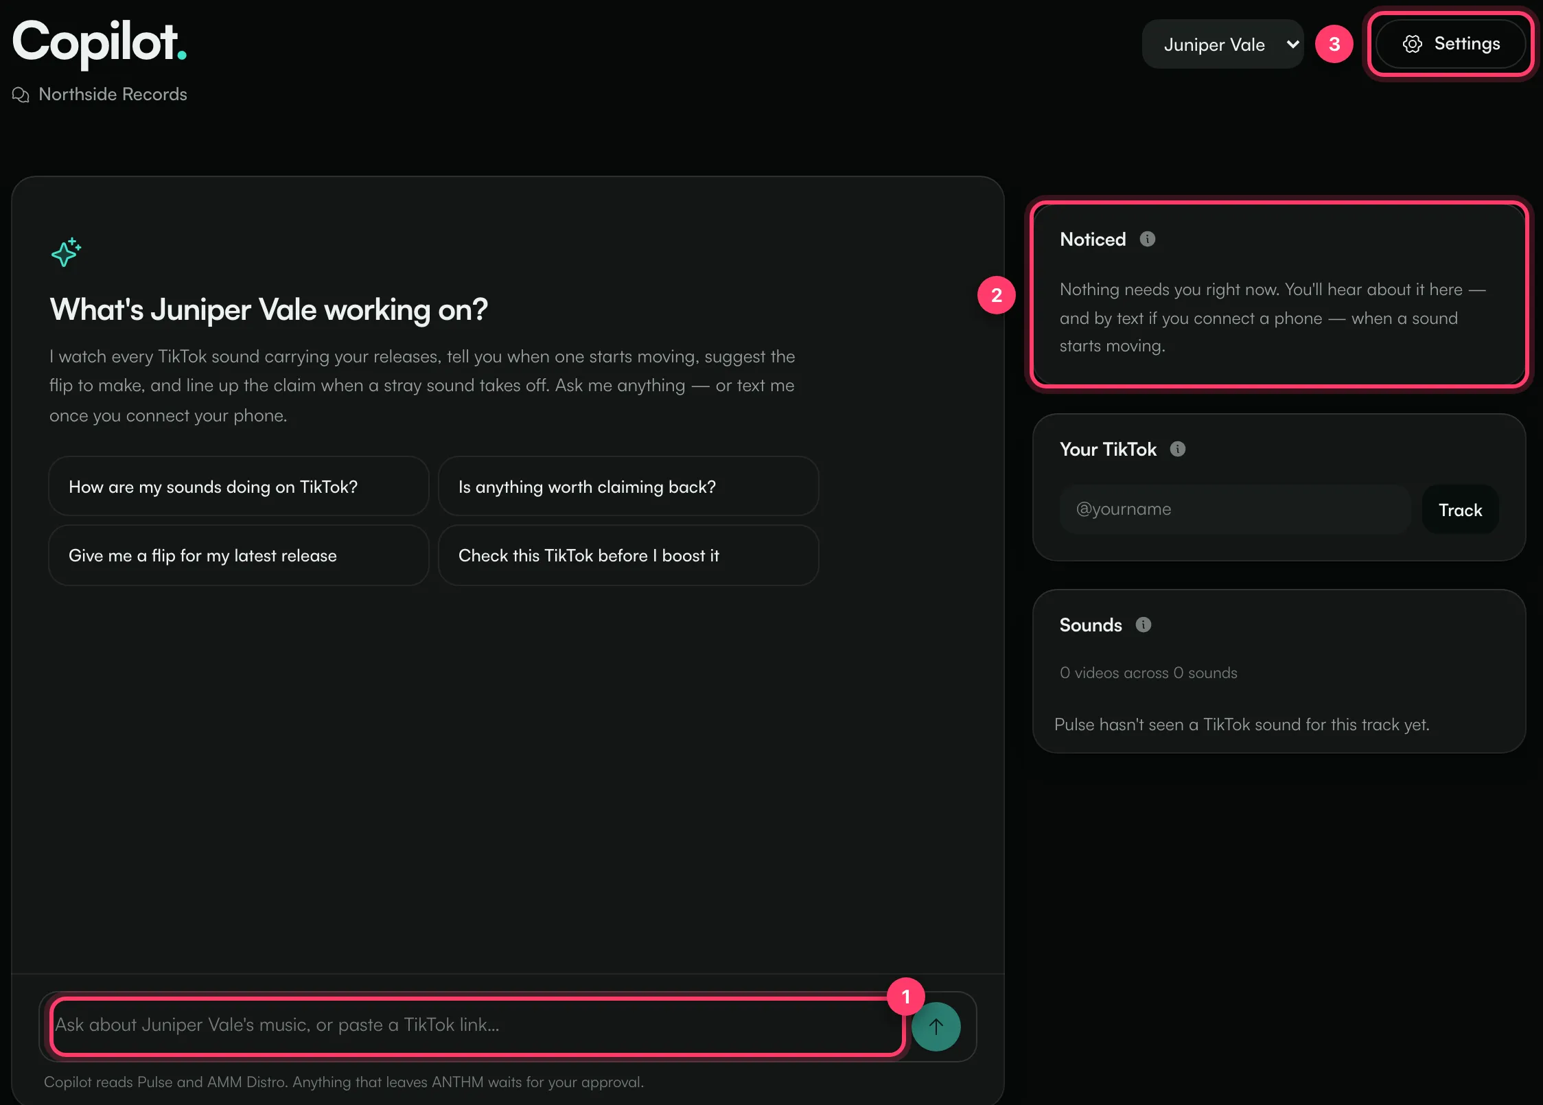The height and width of the screenshot is (1105, 1543).
Task: Click the Noticed panel title
Action: [x=1093, y=239]
